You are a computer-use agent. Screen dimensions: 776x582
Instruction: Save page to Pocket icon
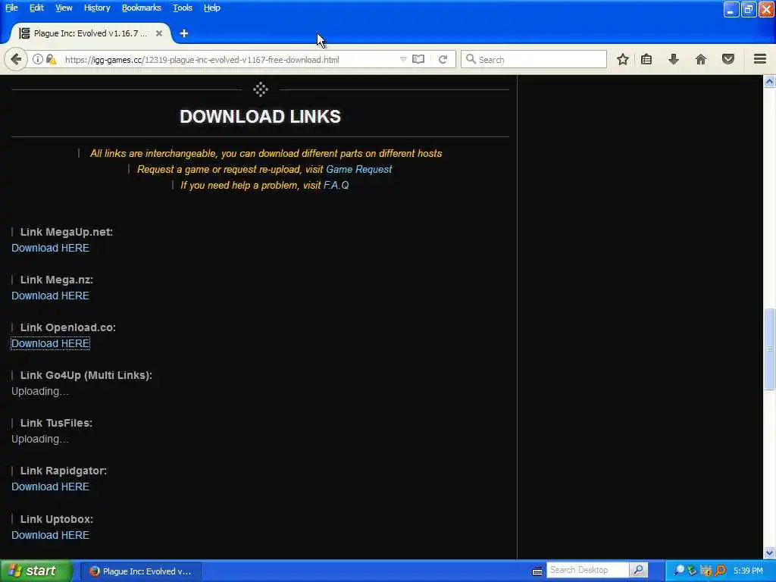(728, 59)
